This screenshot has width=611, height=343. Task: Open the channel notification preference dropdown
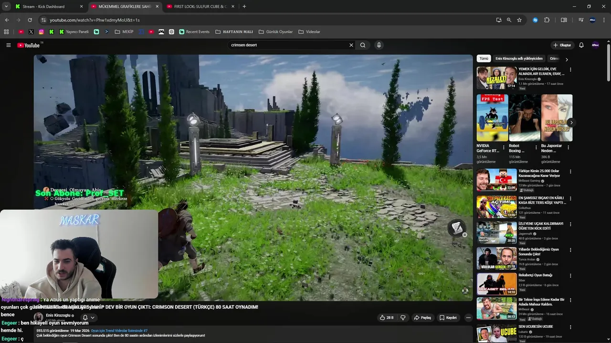pyautogui.click(x=88, y=318)
